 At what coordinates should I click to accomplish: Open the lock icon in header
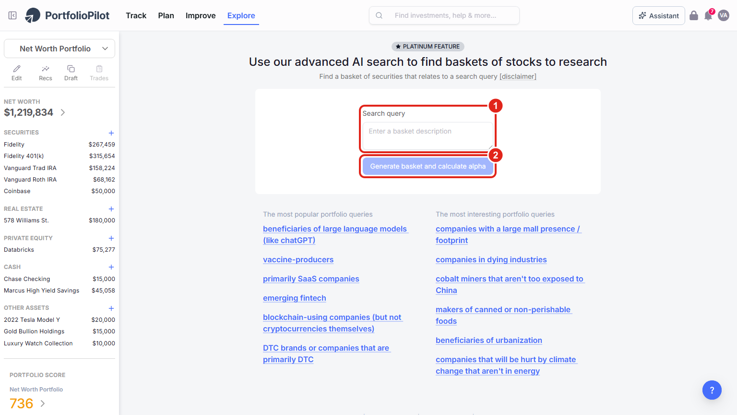point(694,15)
